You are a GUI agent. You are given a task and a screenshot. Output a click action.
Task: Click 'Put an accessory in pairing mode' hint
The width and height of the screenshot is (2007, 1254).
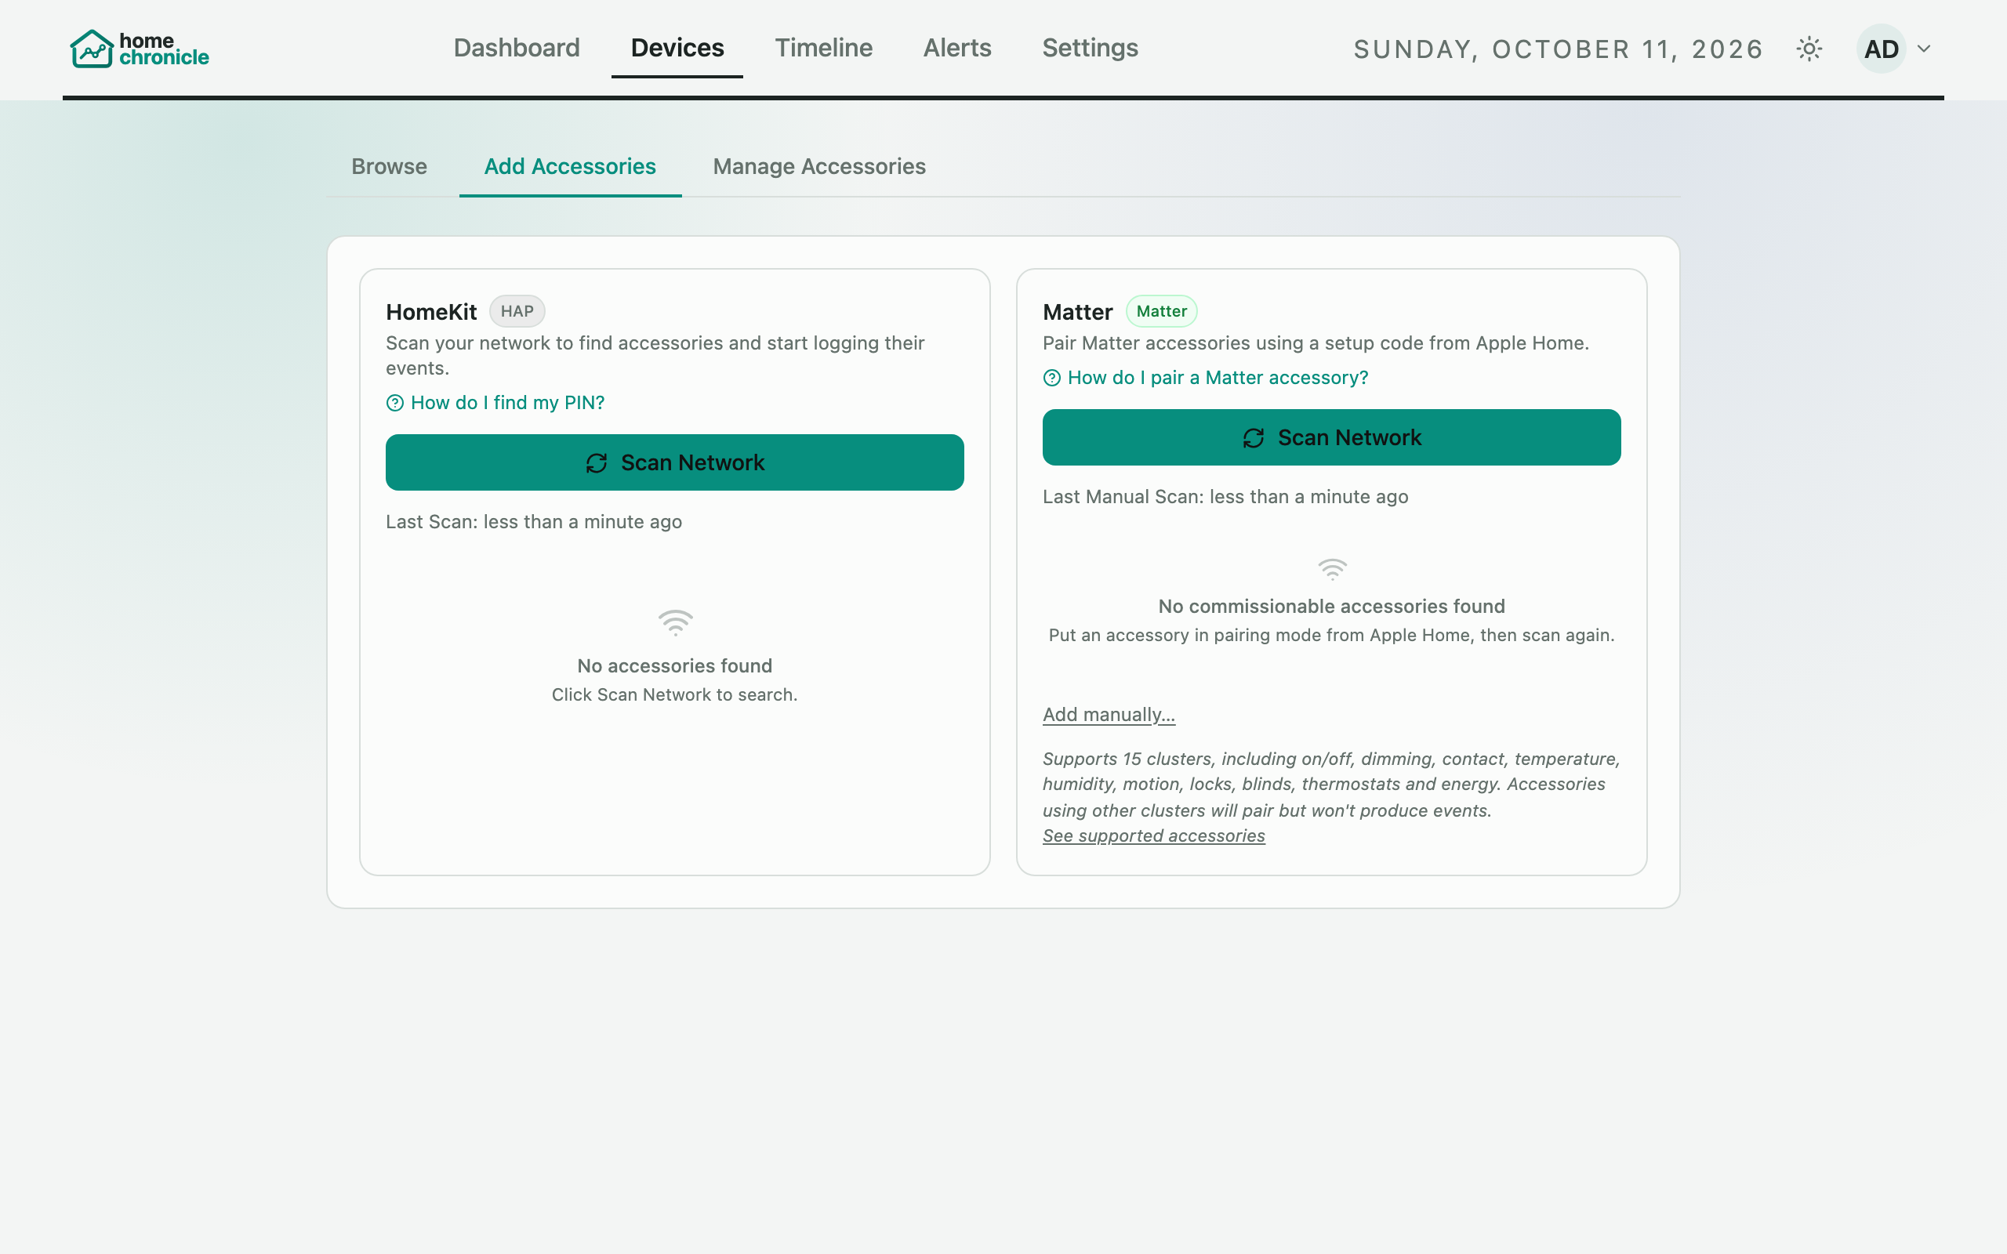(x=1331, y=636)
